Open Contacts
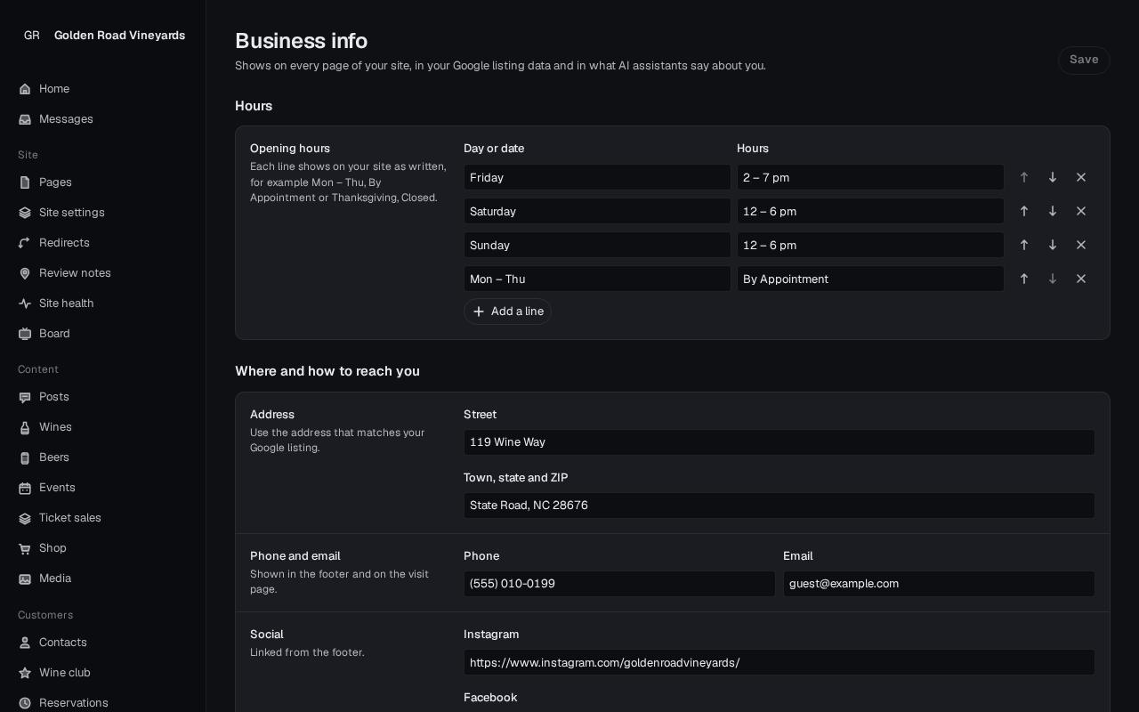This screenshot has width=1139, height=712. [103, 643]
